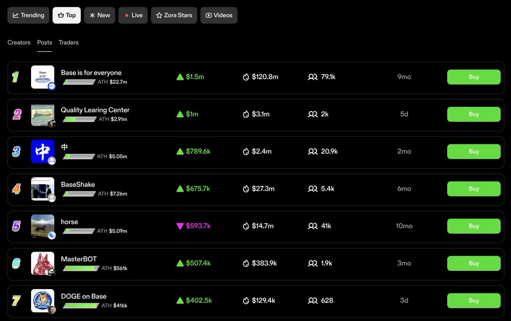Enable the Top filter
Image resolution: width=511 pixels, height=321 pixels.
tap(66, 15)
